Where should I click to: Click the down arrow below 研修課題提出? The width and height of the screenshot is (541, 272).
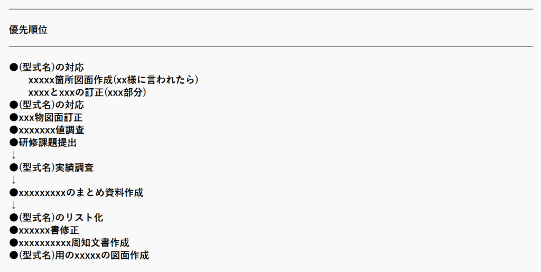(13, 155)
